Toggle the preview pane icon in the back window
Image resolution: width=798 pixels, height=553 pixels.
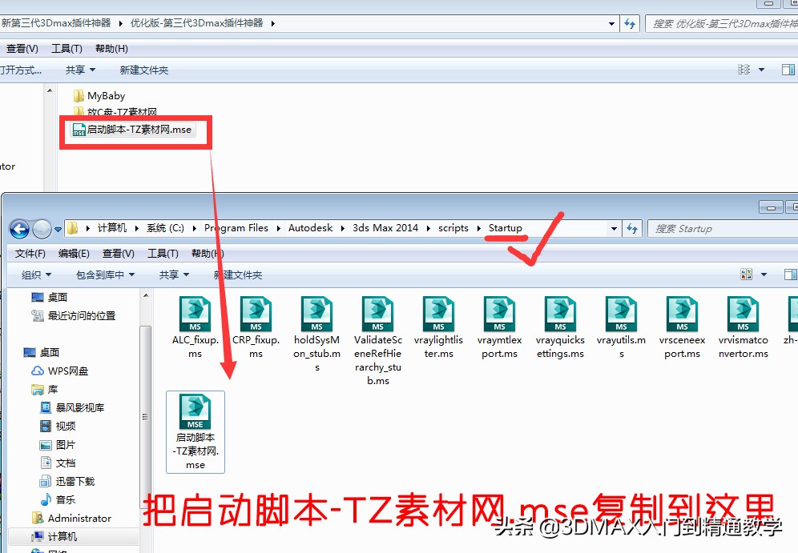[x=788, y=69]
